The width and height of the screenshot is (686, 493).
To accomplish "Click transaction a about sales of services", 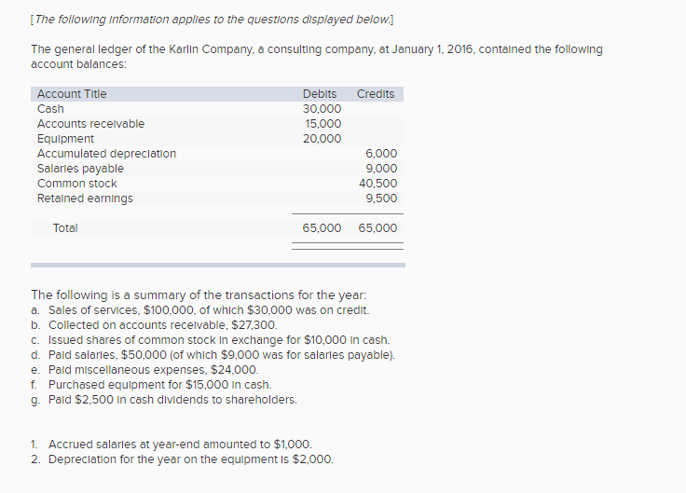I will pyautogui.click(x=201, y=310).
